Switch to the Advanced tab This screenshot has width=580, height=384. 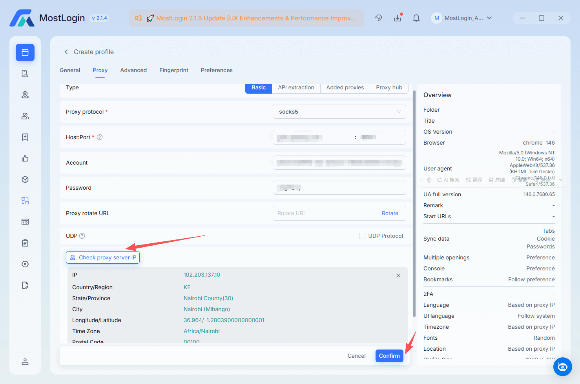tap(133, 70)
